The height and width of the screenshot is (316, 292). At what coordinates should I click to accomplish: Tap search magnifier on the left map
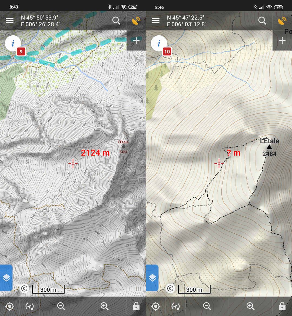point(116,21)
